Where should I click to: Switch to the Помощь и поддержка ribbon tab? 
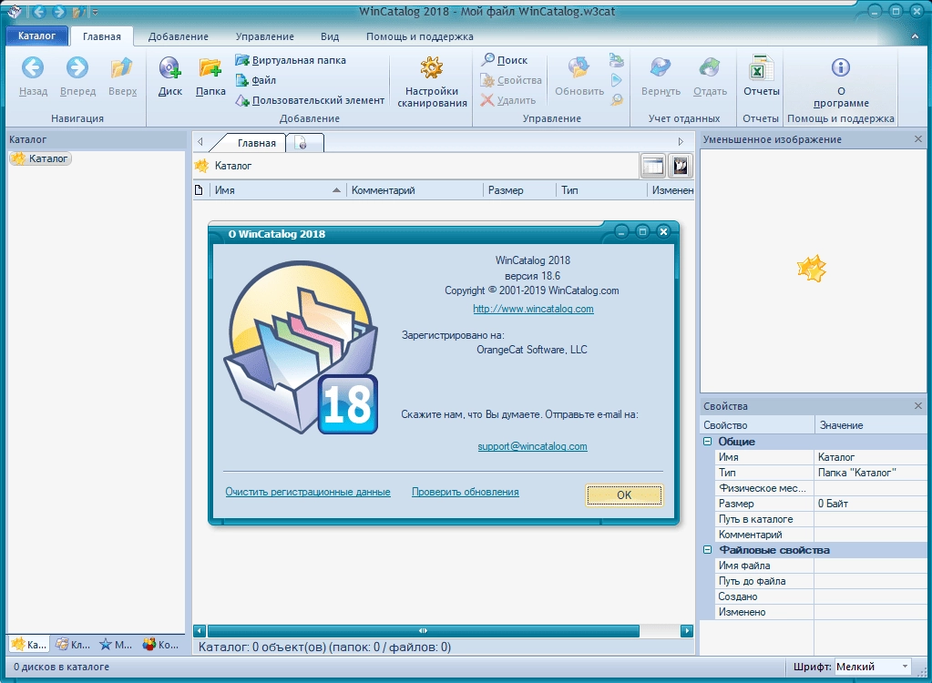(x=420, y=36)
